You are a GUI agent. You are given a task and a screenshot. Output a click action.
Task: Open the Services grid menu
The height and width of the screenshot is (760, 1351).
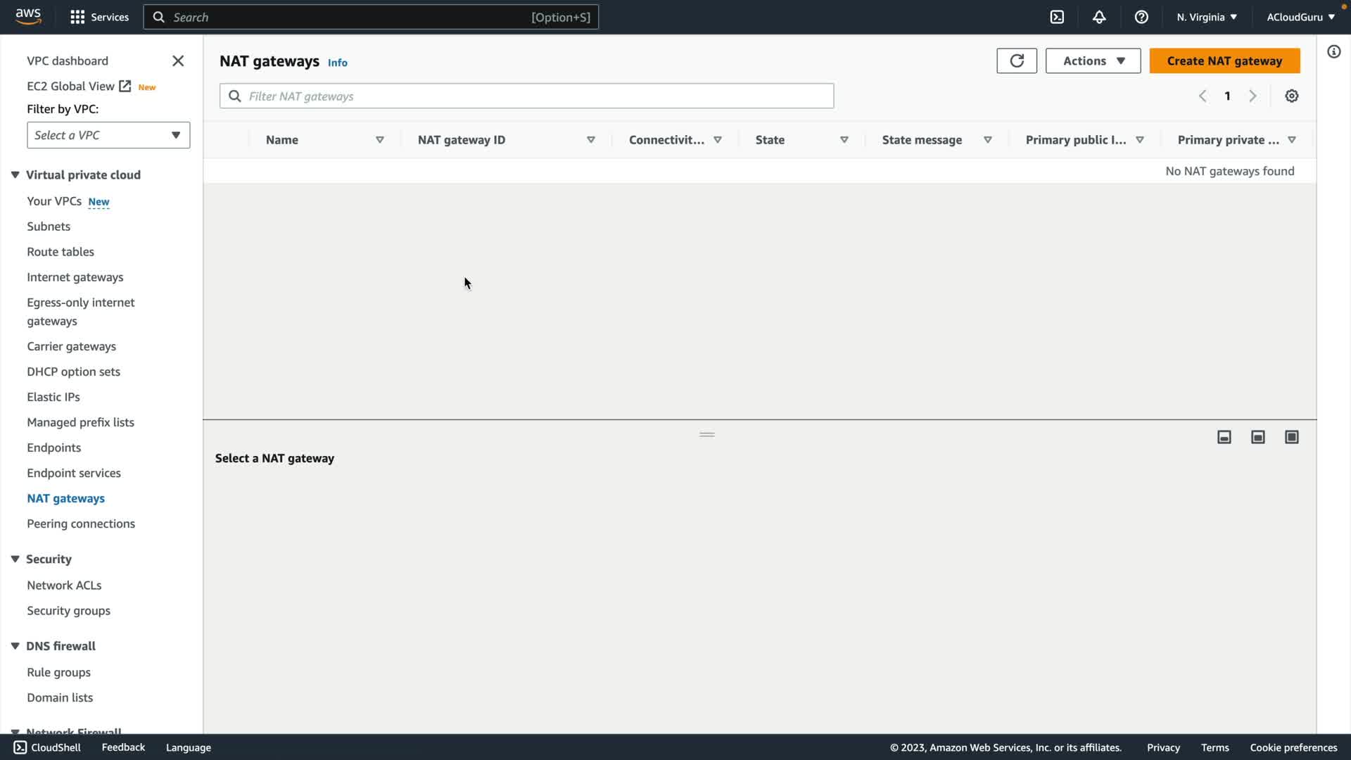coord(77,17)
